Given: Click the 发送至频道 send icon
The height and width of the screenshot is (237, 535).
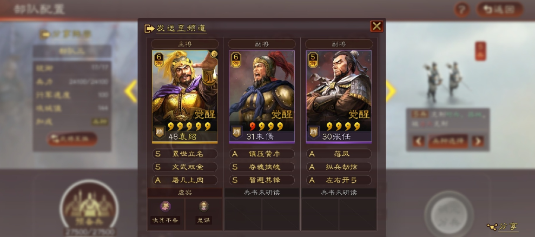Looking at the screenshot, I should tap(149, 28).
